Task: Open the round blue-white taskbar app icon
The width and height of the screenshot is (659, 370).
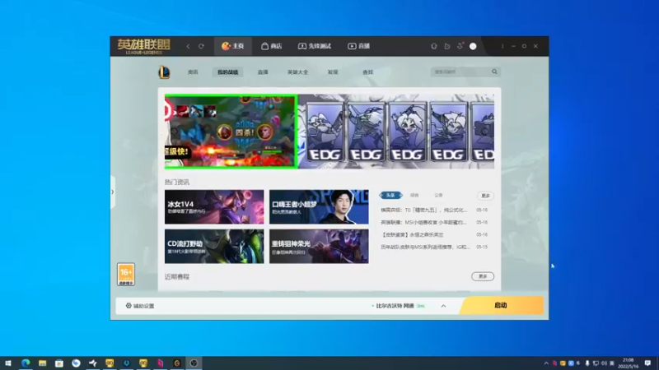Action: (x=76, y=363)
